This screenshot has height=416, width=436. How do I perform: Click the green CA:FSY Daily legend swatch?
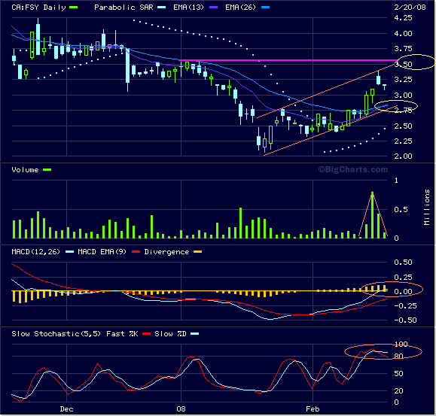tap(73, 8)
